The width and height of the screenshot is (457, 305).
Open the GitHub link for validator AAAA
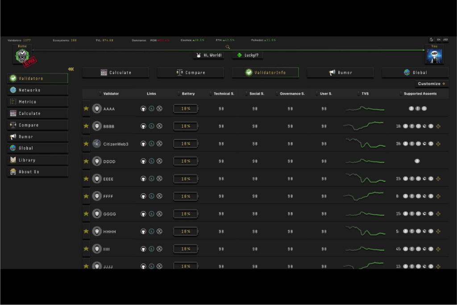(143, 109)
